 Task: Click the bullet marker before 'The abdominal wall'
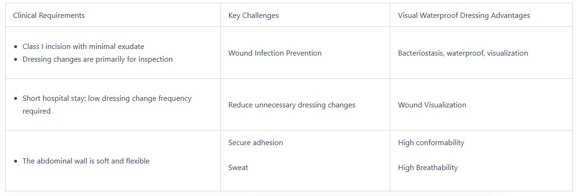click(x=17, y=162)
